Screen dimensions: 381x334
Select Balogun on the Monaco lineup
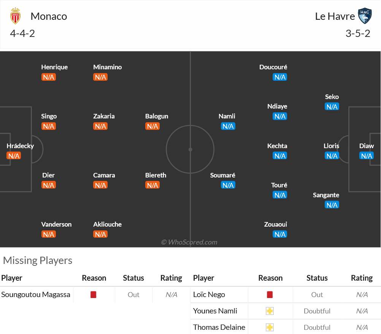tap(157, 116)
